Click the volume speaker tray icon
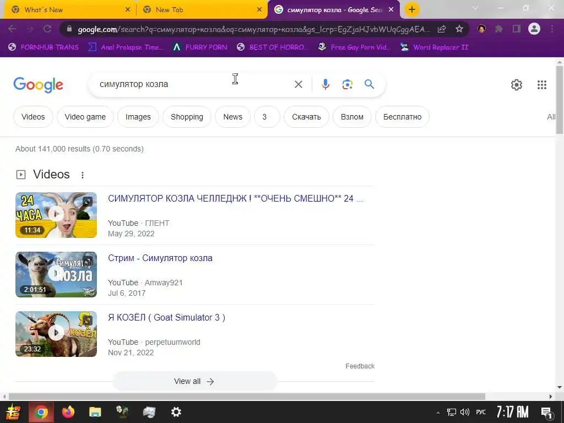The height and width of the screenshot is (423, 564). [x=465, y=412]
